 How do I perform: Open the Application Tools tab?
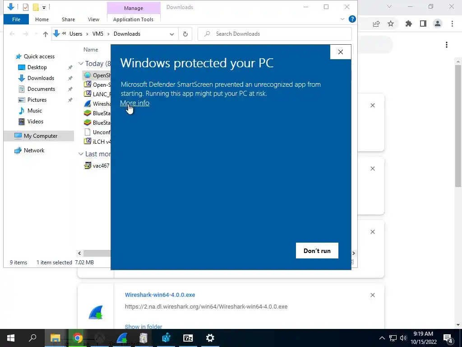pos(133,19)
